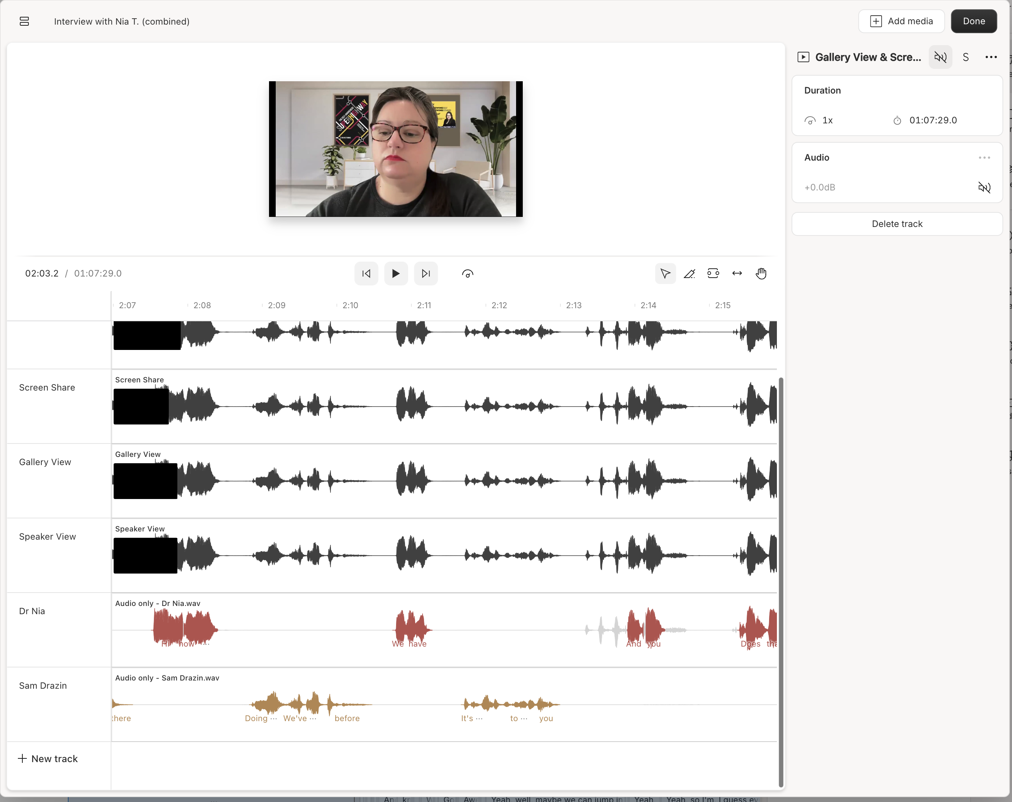The image size is (1012, 802).
Task: Toggle mute icon in Audio section
Action: pyautogui.click(x=984, y=187)
